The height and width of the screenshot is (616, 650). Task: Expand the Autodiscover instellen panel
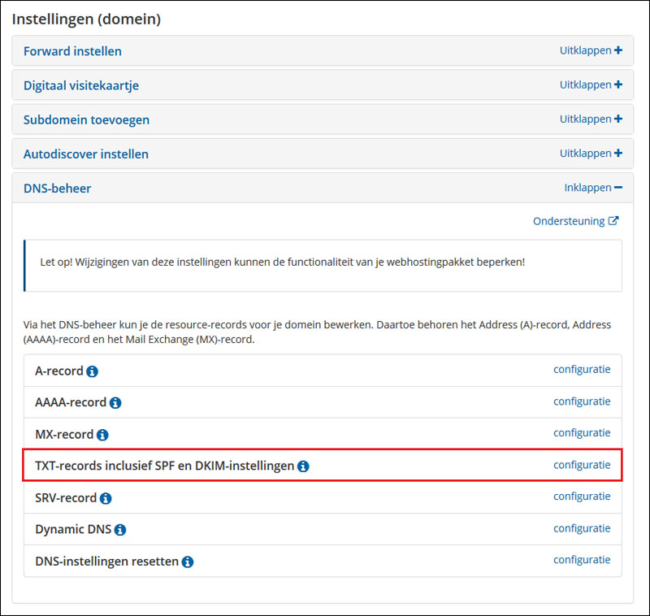point(591,153)
